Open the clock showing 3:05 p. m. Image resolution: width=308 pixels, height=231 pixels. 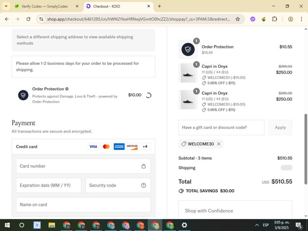(282, 225)
